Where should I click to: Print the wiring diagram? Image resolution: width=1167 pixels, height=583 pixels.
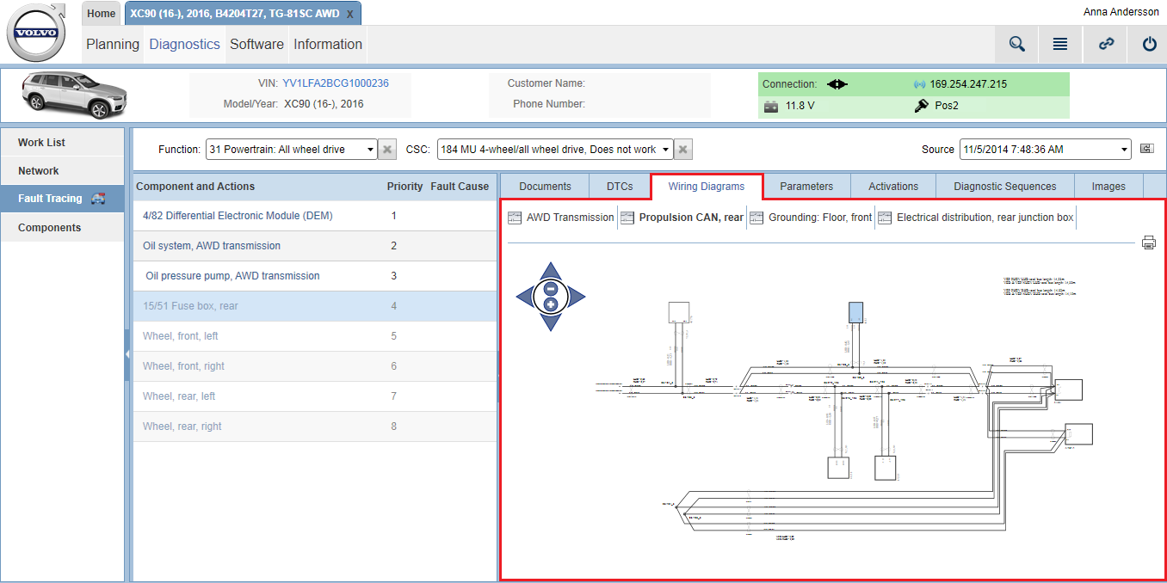pos(1149,242)
